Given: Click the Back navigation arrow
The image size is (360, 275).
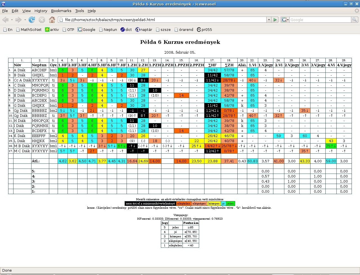Looking at the screenshot, I should (x=6, y=20).
